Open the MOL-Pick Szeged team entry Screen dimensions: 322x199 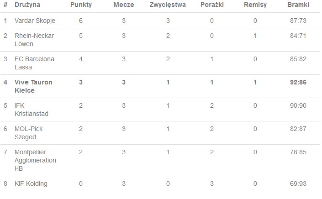28,133
